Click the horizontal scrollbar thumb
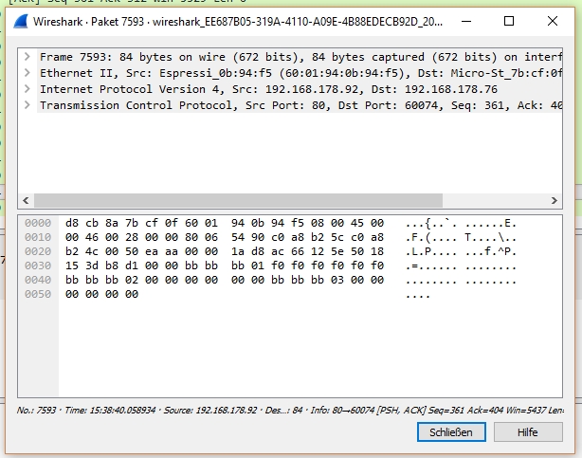This screenshot has width=582, height=458. (x=238, y=201)
